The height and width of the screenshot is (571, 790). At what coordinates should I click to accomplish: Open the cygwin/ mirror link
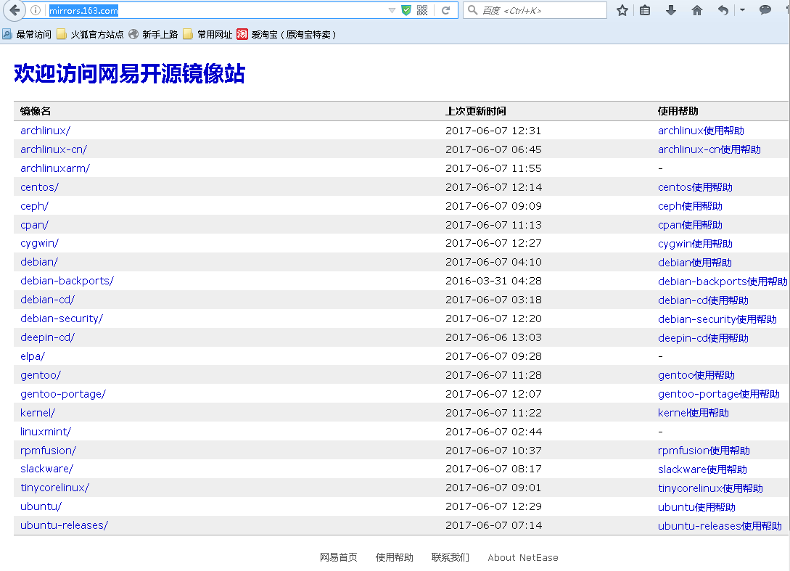[39, 243]
